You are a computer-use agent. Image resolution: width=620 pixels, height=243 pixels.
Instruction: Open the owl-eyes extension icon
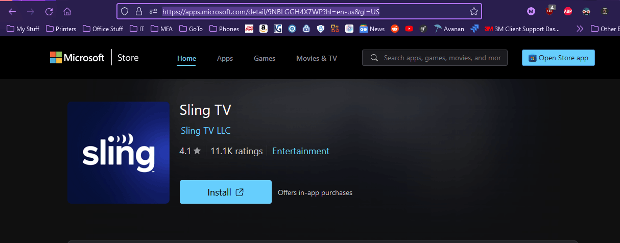point(586,11)
